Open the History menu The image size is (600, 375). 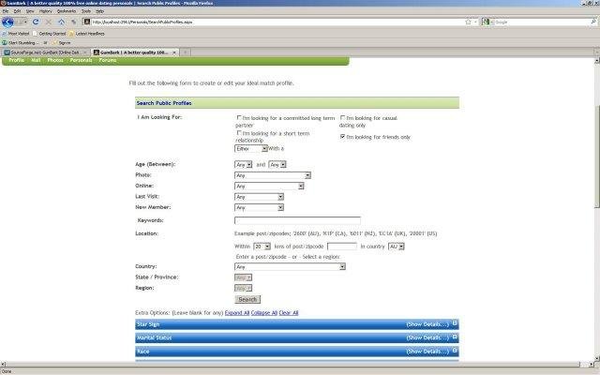46,11
